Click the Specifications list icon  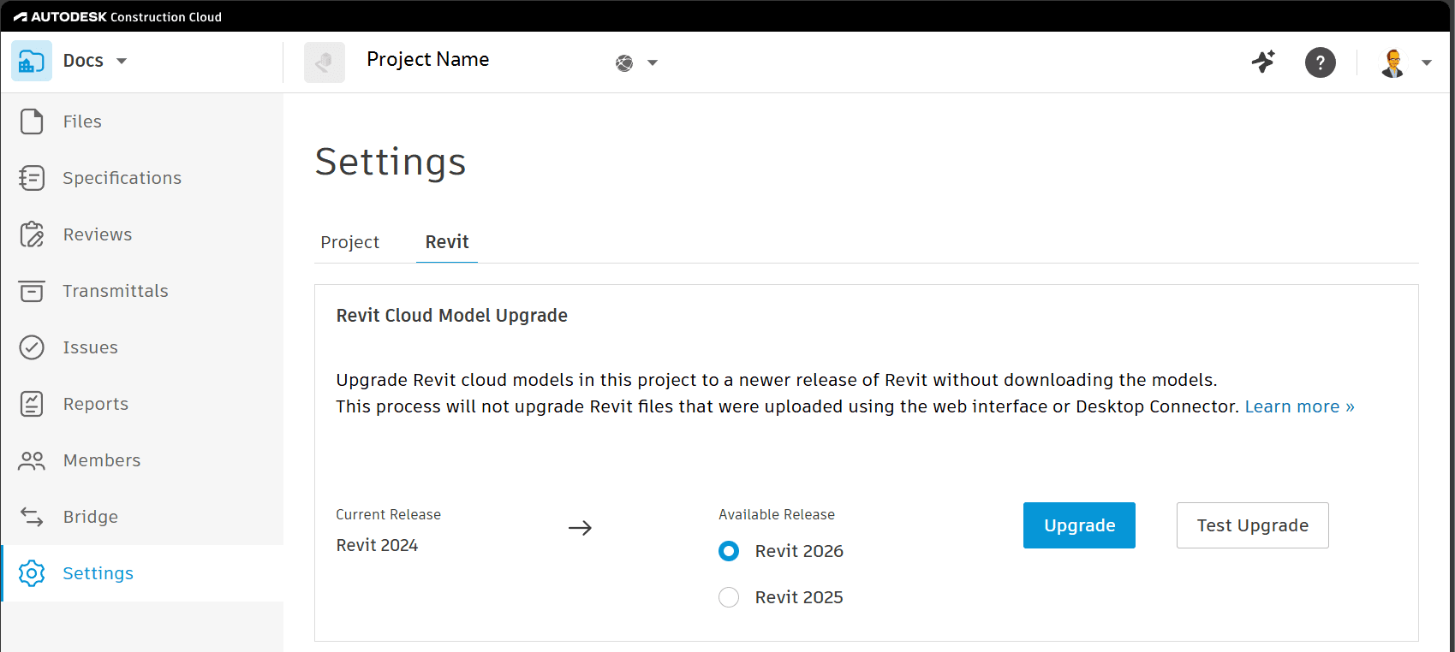(x=32, y=178)
